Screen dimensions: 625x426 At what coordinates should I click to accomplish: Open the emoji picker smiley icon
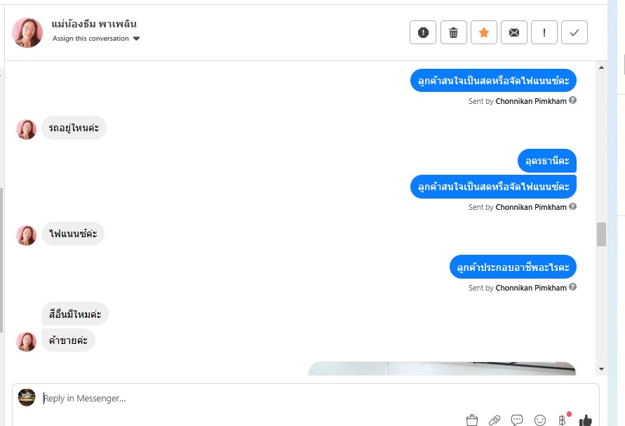[x=540, y=420]
